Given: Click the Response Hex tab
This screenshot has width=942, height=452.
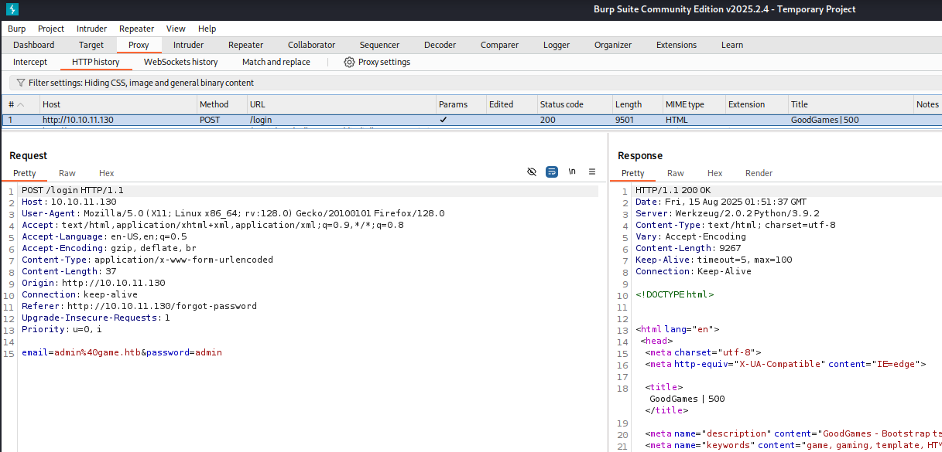Looking at the screenshot, I should tap(714, 173).
